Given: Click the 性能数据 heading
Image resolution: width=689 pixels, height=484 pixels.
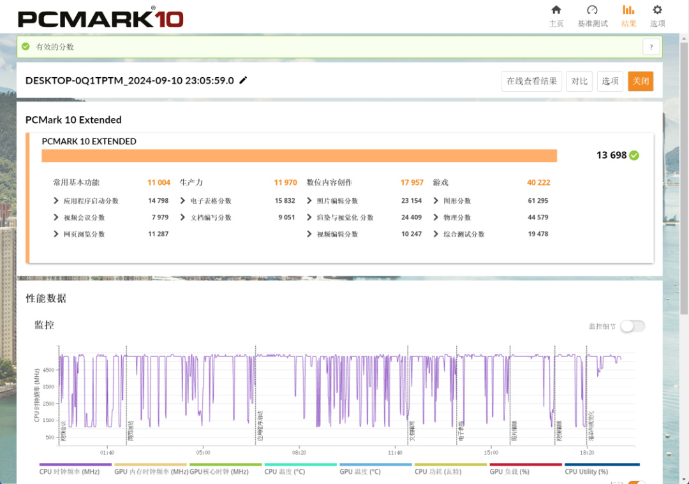Looking at the screenshot, I should [46, 298].
